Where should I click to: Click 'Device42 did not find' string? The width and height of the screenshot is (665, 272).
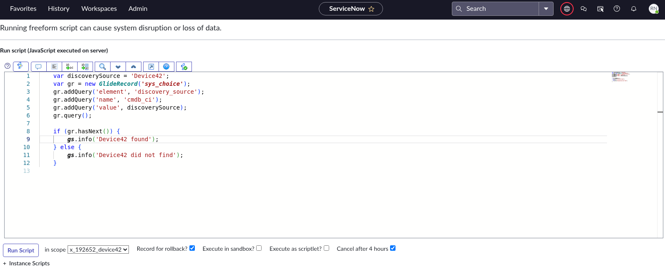point(136,155)
